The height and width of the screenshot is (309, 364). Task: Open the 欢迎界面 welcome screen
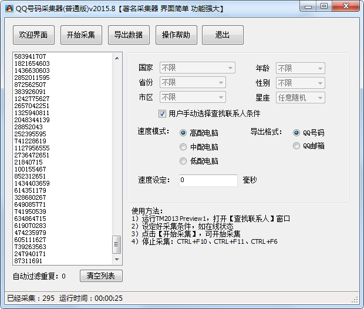point(33,35)
